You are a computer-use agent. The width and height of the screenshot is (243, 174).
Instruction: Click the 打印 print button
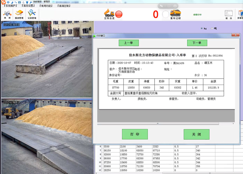(135, 134)
